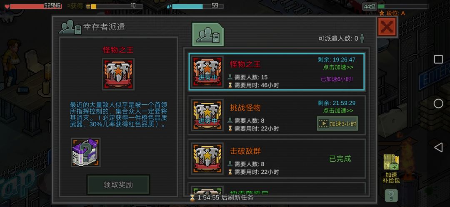The height and width of the screenshot is (207, 450).
Task: Select the 击破敌群 completed mission row
Action: (x=277, y=159)
